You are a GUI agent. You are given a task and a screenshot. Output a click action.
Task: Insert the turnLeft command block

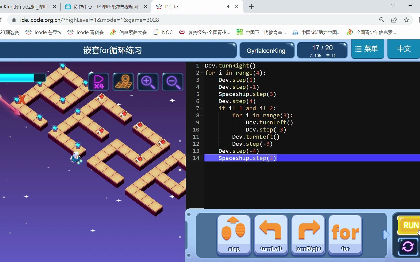(271, 235)
